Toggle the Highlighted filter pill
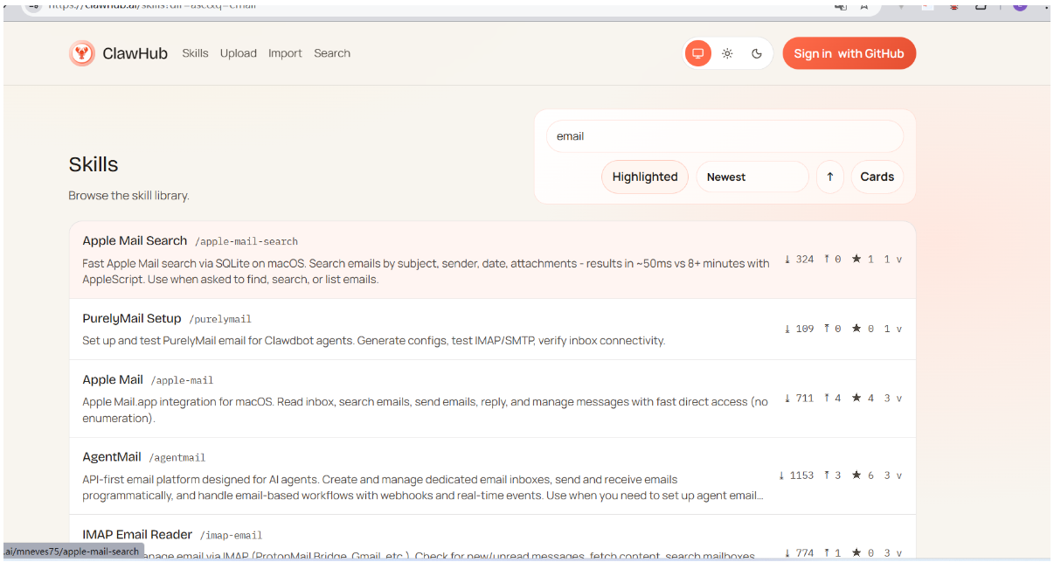 645,177
